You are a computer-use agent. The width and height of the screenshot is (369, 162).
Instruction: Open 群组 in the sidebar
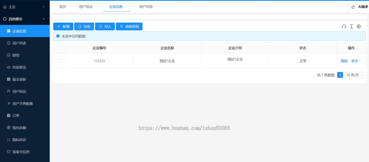pos(25,55)
